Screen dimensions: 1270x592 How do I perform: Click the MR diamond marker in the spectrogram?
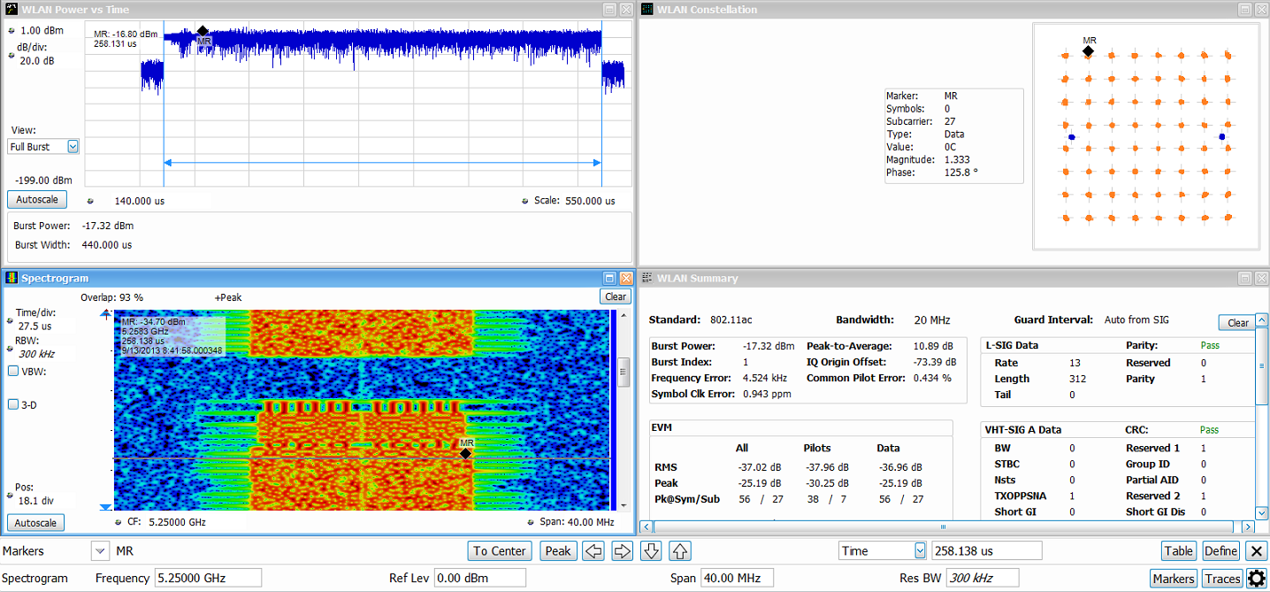[x=465, y=453]
